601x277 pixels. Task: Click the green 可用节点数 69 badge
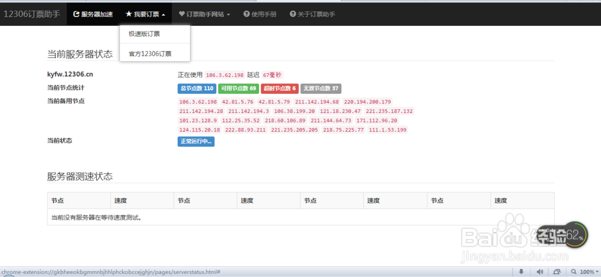point(239,88)
